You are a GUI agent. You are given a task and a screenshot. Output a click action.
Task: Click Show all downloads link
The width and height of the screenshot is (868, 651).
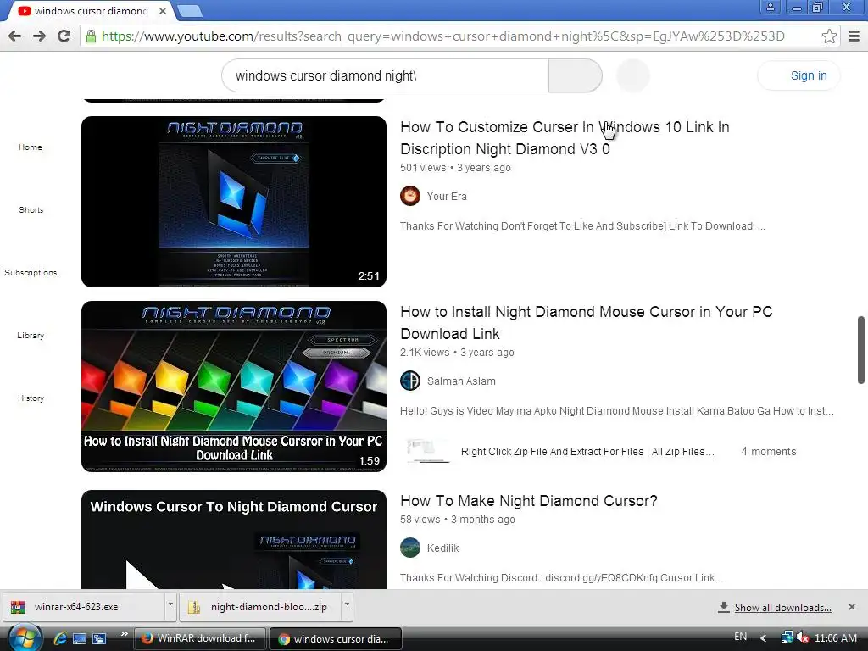782,608
